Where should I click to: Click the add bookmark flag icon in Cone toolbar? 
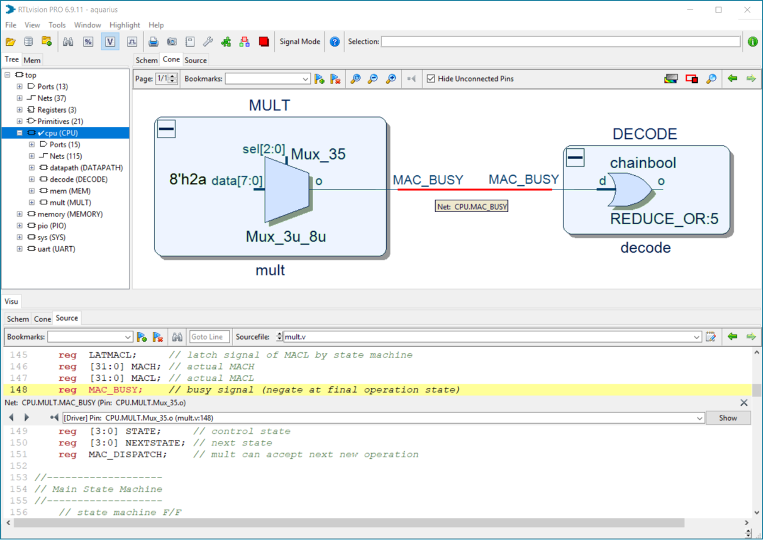click(x=320, y=79)
